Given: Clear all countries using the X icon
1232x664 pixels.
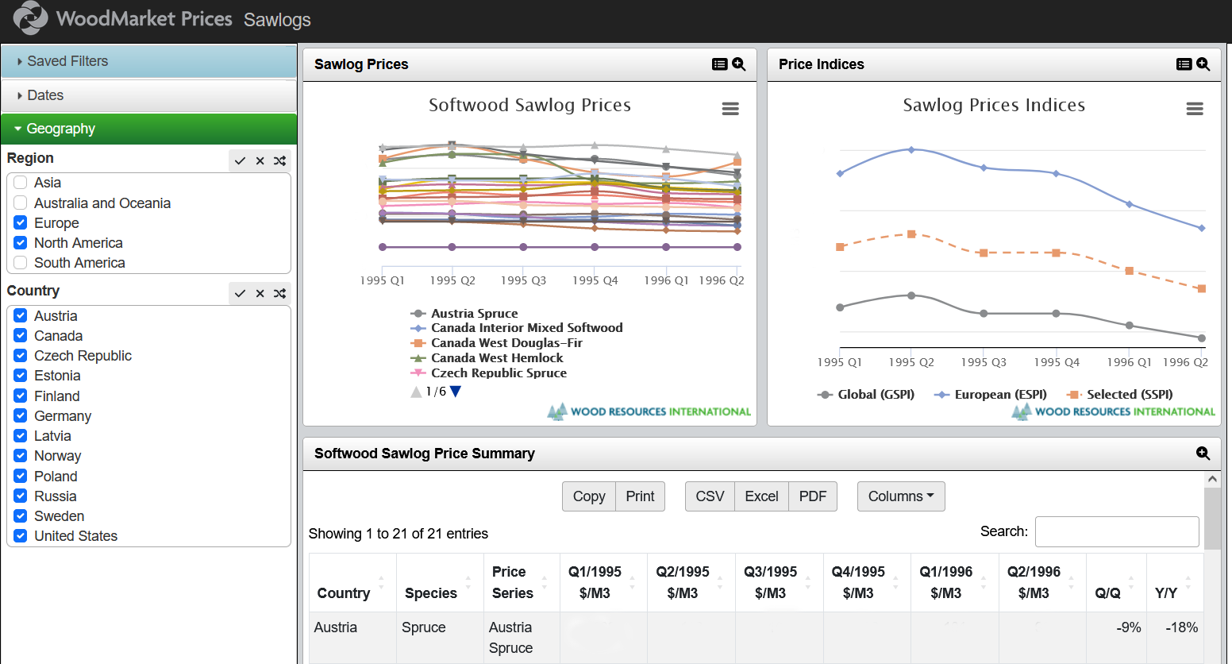Looking at the screenshot, I should [260, 294].
